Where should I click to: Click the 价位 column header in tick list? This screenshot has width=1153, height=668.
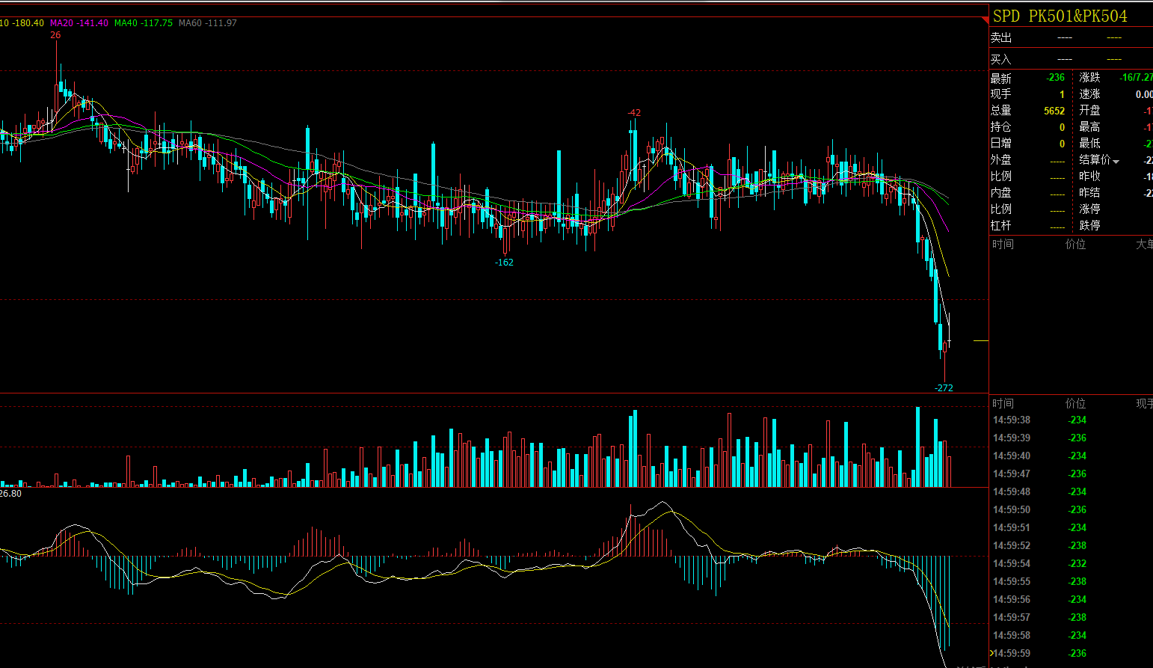[x=1075, y=403]
